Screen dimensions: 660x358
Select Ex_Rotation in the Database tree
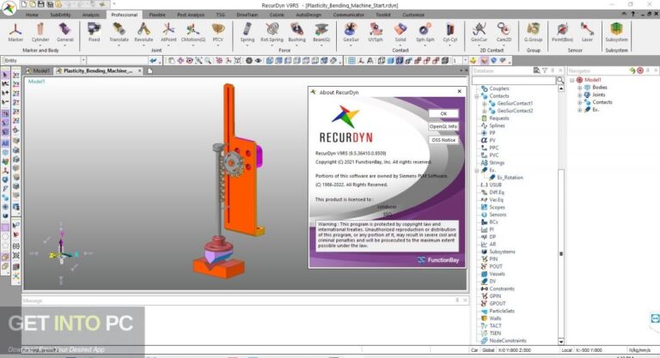510,178
